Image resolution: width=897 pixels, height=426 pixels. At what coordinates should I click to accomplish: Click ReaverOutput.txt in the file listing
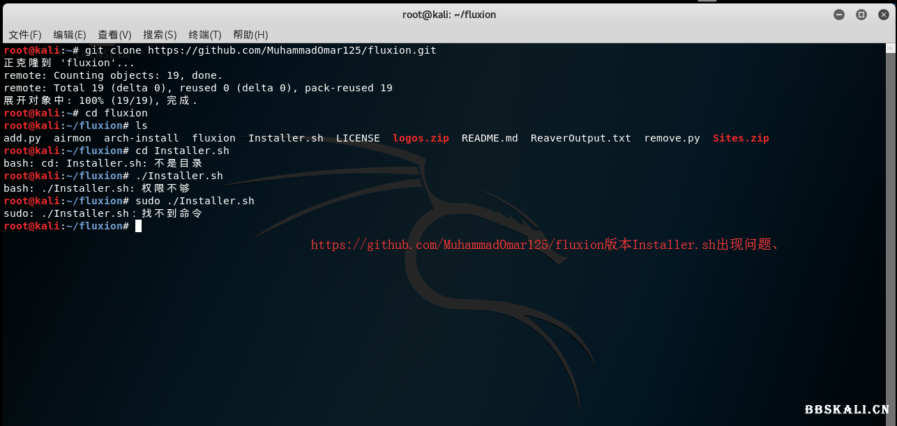(x=580, y=138)
